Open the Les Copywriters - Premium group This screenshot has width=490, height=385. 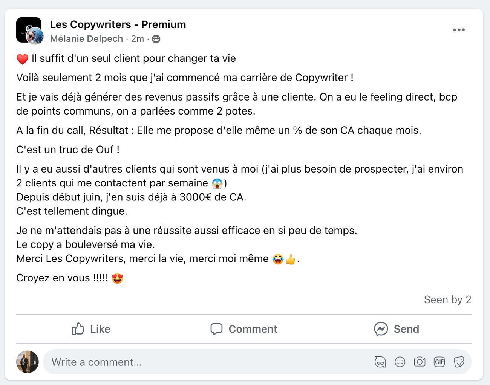118,25
